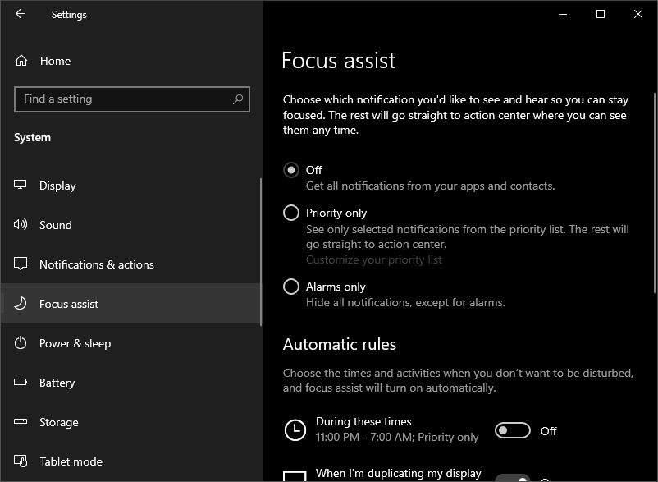Toggle the During these times switch
Image resolution: width=658 pixels, height=482 pixels.
click(513, 431)
